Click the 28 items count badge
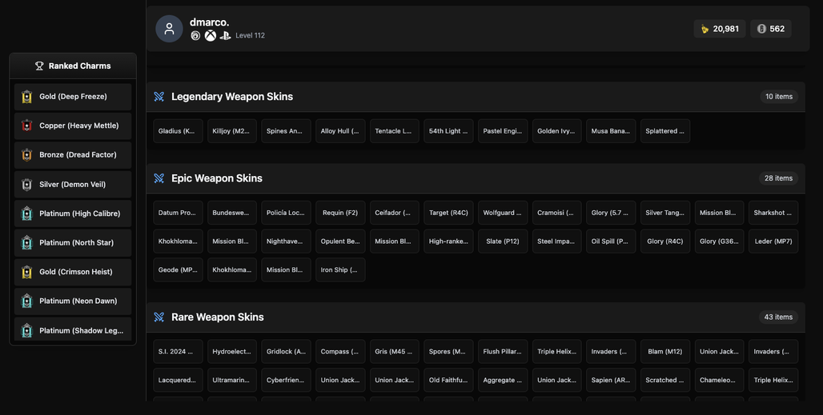Image resolution: width=823 pixels, height=415 pixels. (778, 178)
